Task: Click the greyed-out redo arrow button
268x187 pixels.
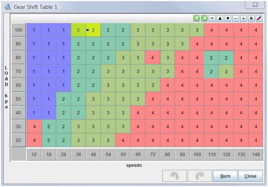Action: click(200, 176)
